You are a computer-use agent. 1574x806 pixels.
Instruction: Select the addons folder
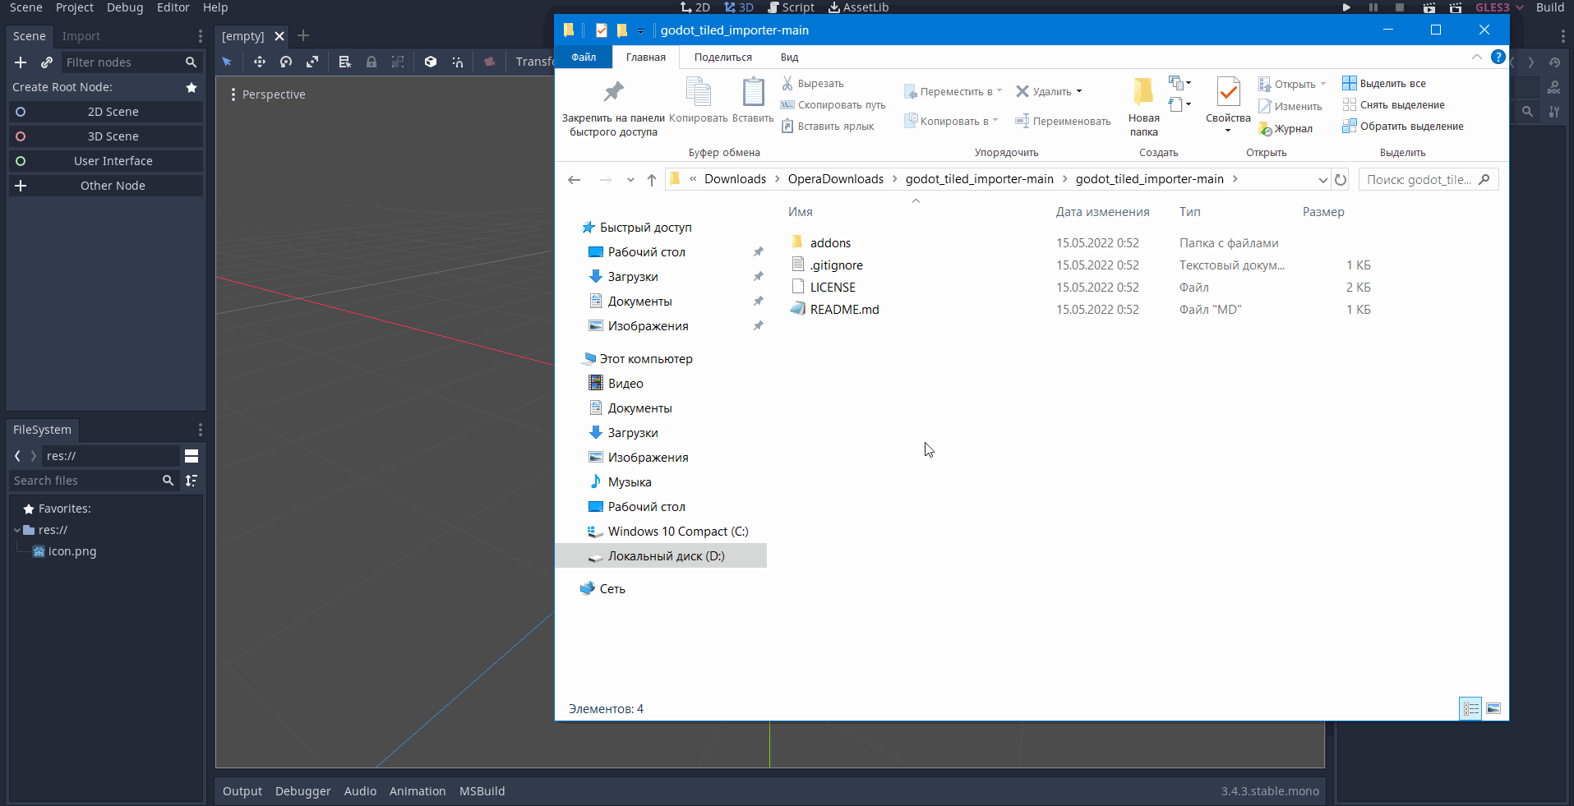(830, 243)
